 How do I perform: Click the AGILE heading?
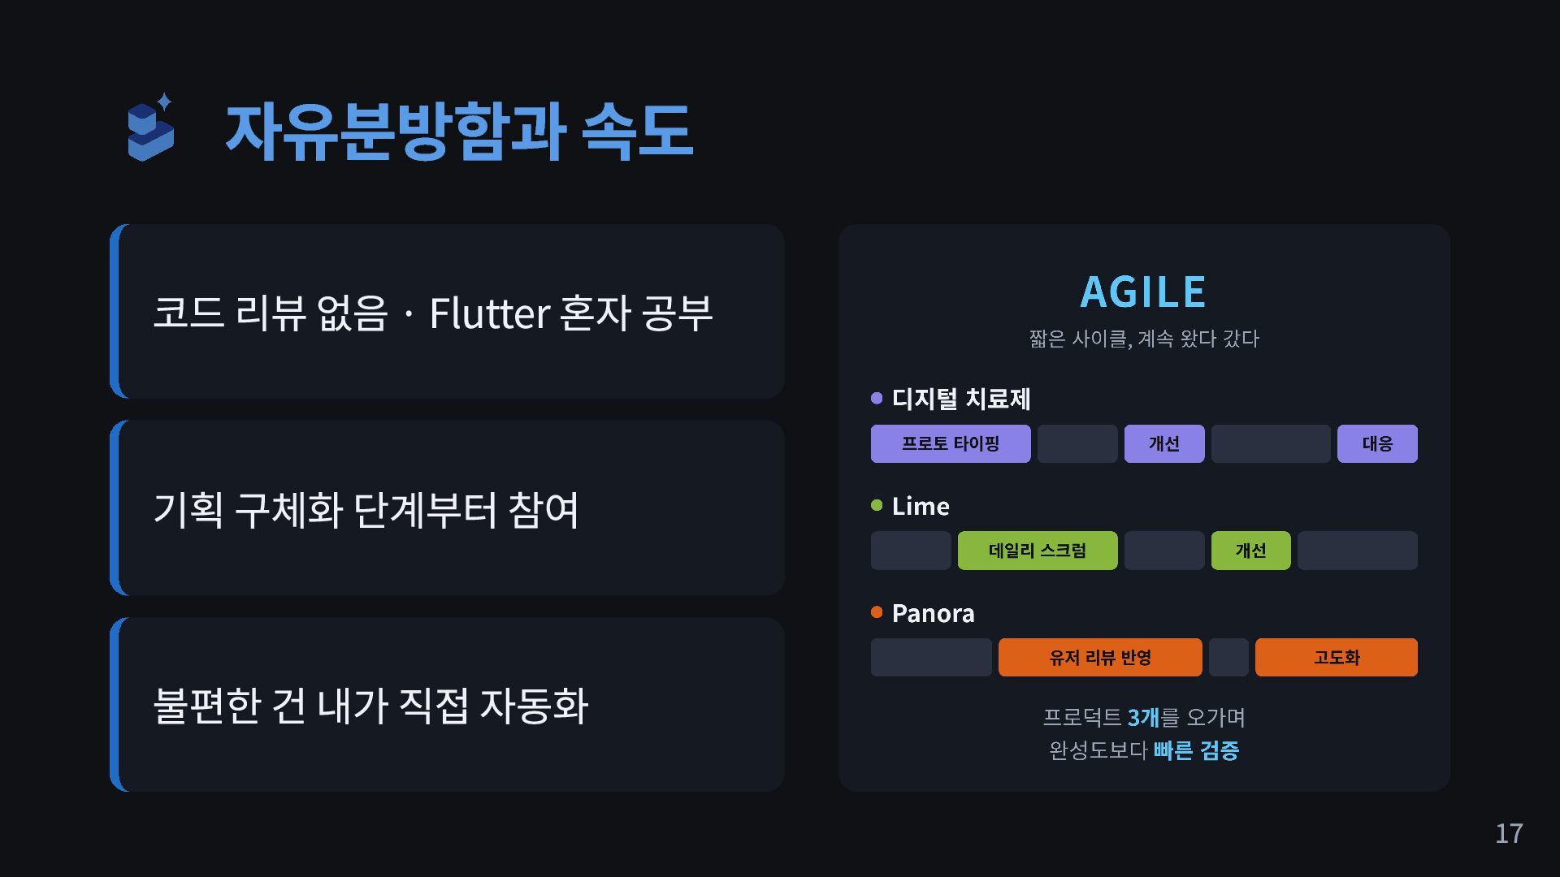pyautogui.click(x=1143, y=292)
